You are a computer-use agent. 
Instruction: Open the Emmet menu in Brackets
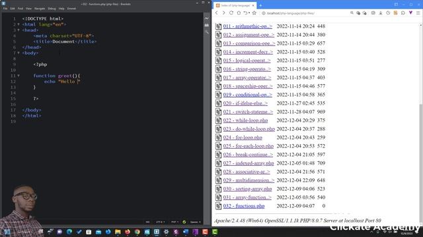tap(71, 9)
